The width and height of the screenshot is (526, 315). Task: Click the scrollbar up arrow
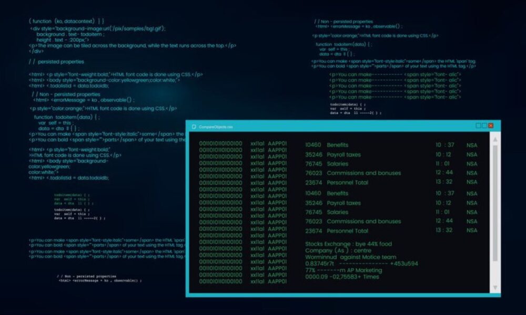click(494, 140)
